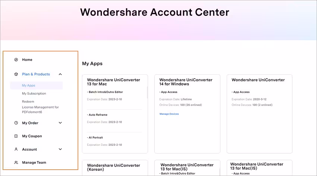Click the Account person icon
Image resolution: width=317 pixels, height=176 pixels.
[16, 149]
